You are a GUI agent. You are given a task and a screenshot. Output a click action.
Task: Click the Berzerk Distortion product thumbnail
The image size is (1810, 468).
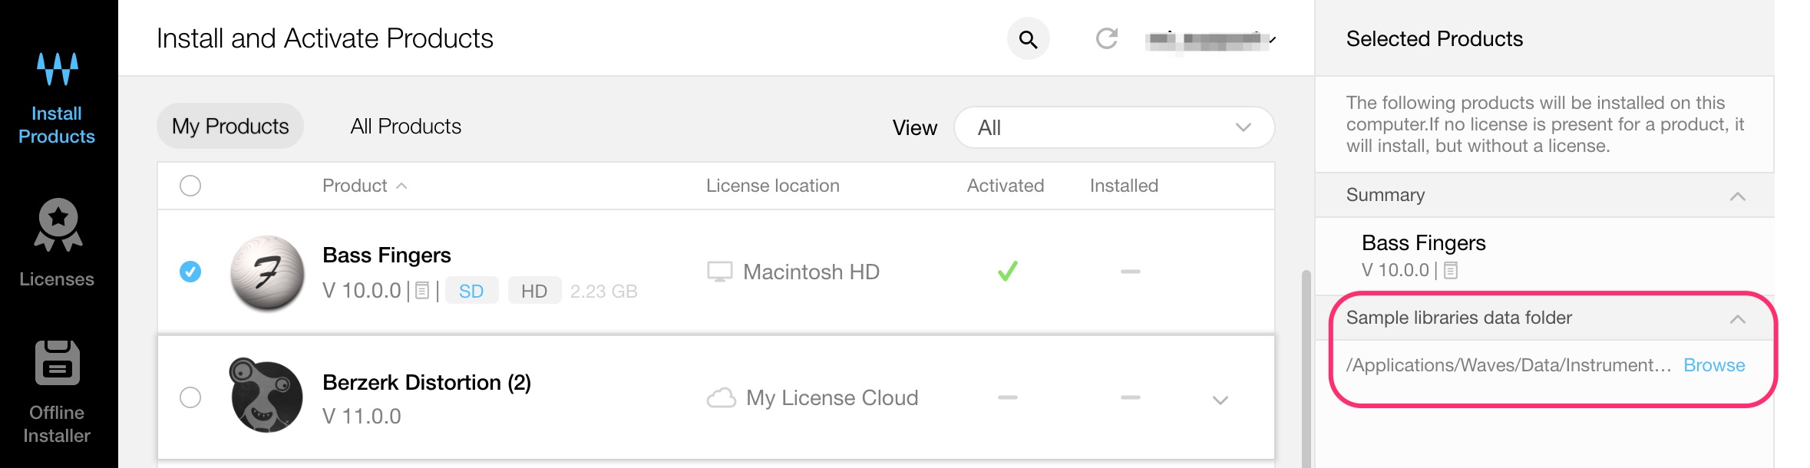266,396
